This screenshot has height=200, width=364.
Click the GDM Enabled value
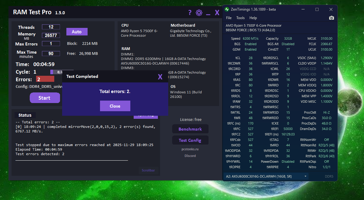coord(251,49)
